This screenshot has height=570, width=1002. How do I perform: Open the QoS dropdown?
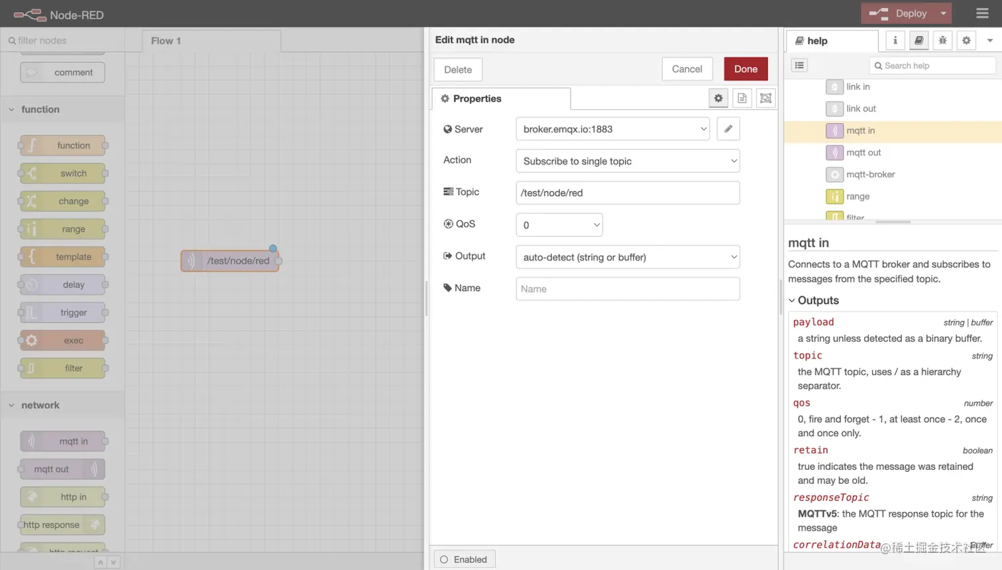pyautogui.click(x=559, y=223)
